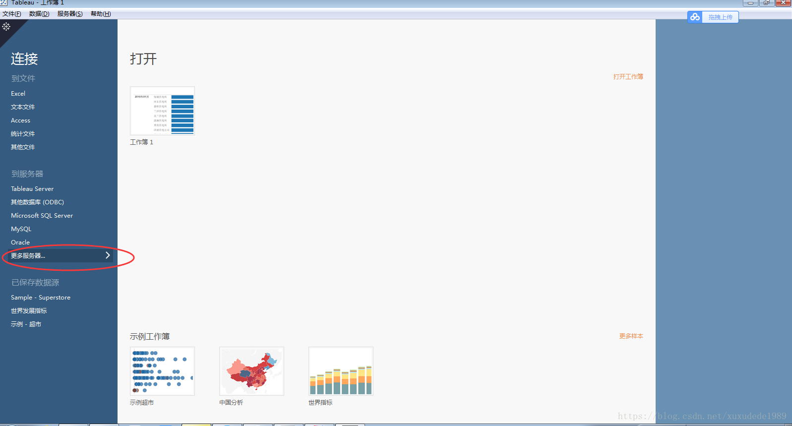This screenshot has width=792, height=426.
Task: Connect to Oracle server
Action: point(20,243)
